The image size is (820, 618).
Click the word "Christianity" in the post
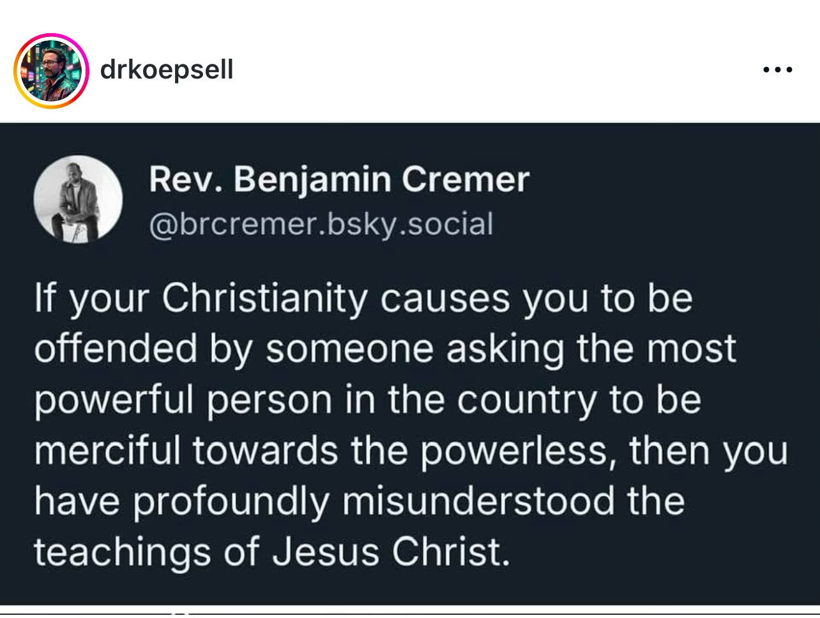point(264,299)
